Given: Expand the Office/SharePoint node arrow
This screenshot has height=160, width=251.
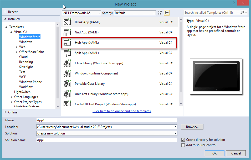Looking at the screenshot, I should point(17,52).
